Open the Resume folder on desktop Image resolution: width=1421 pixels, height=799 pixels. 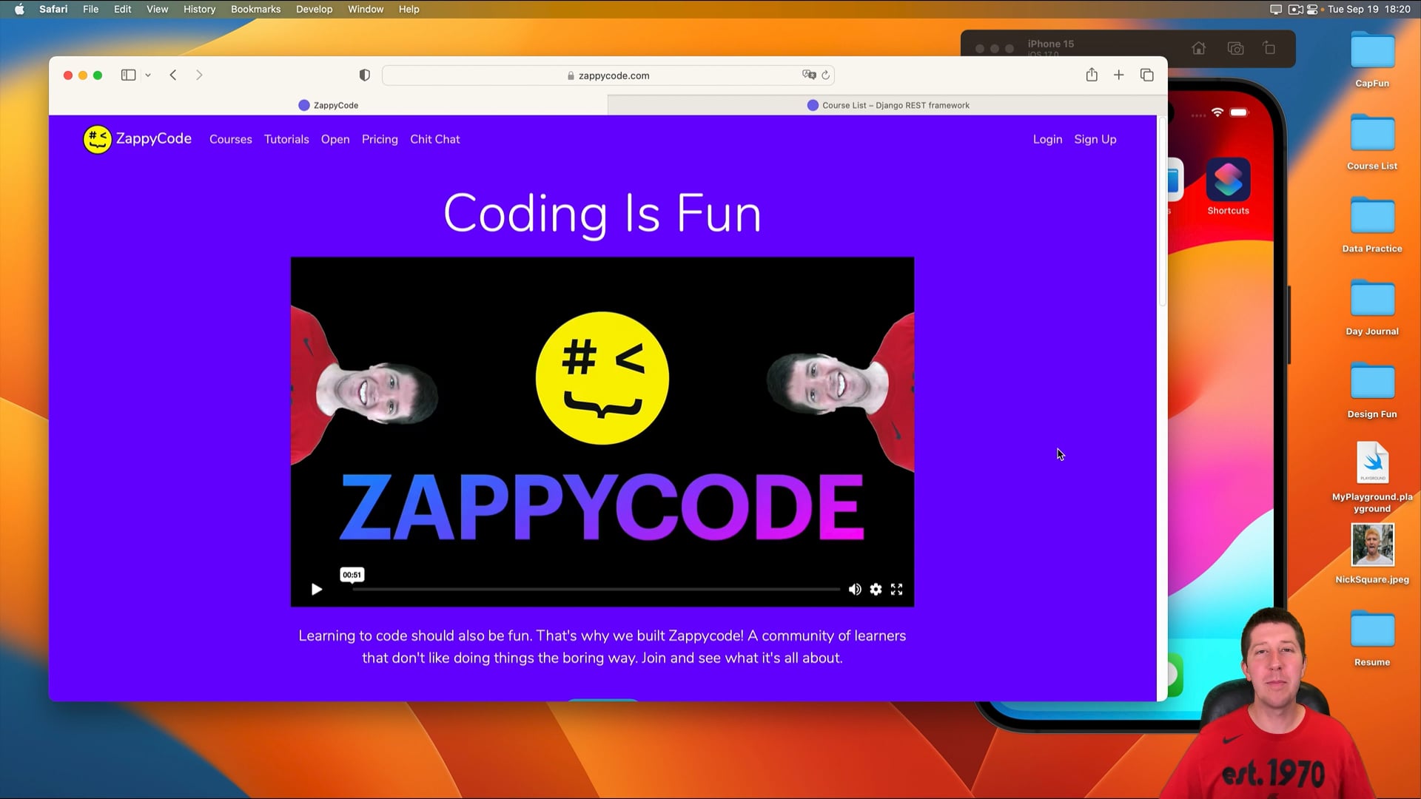(x=1372, y=638)
